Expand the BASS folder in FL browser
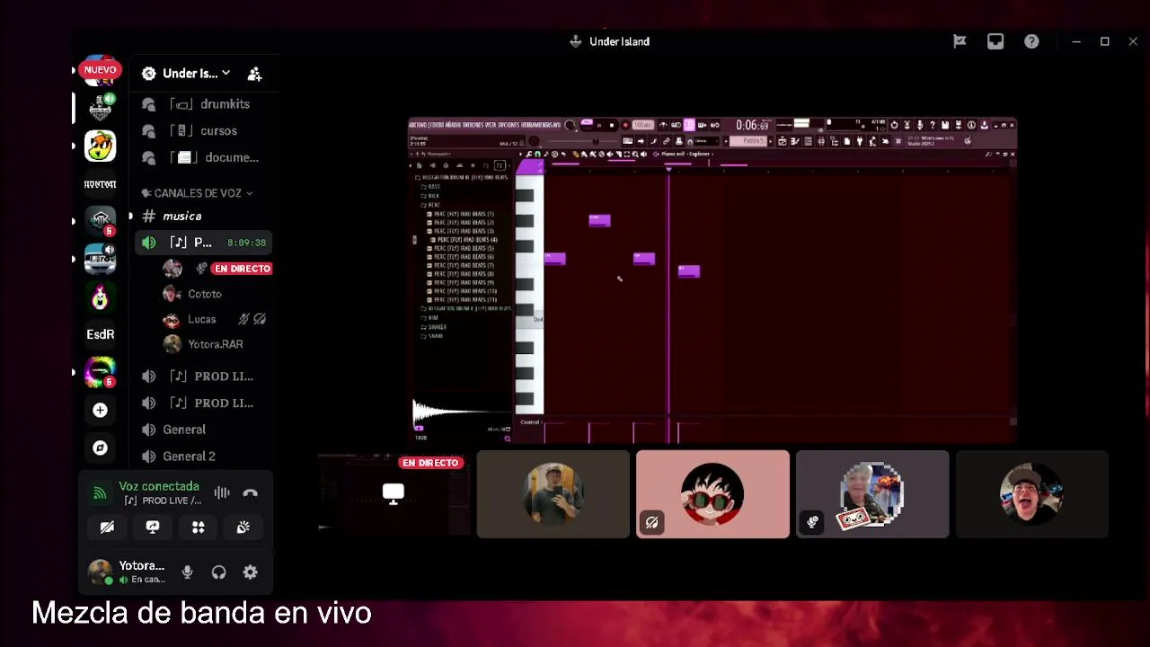Viewport: 1150px width, 647px height. click(433, 187)
